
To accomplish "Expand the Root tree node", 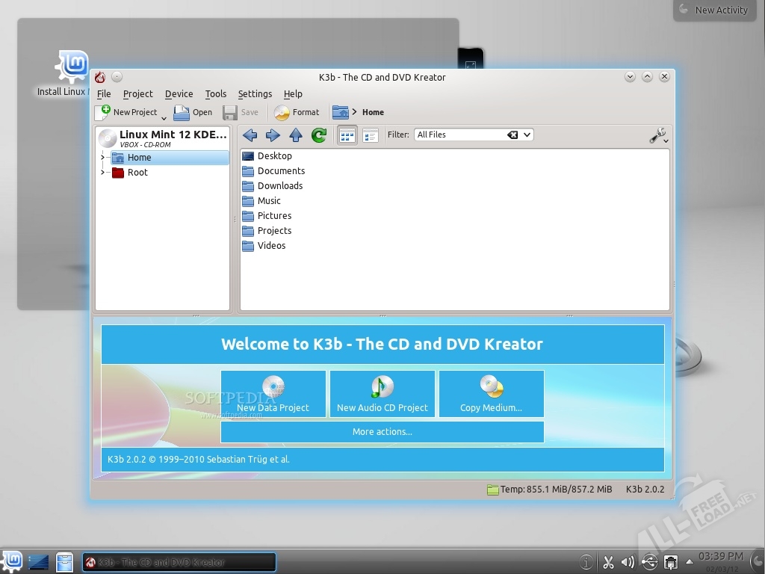I will [x=102, y=173].
